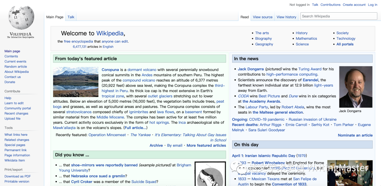Open the History portal
The height and width of the screenshot is (186, 381).
(x=302, y=33)
